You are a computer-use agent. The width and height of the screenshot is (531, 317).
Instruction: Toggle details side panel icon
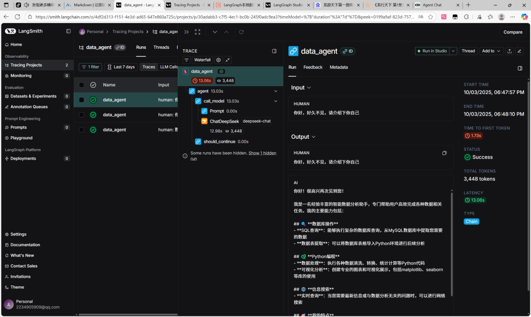coord(520,68)
